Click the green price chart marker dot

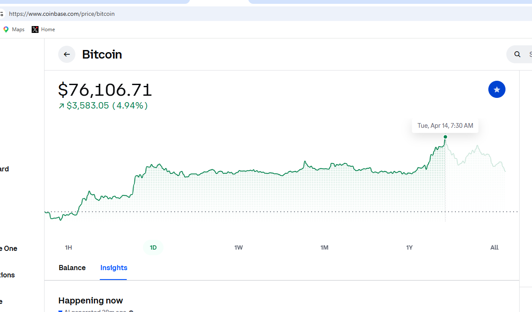445,137
